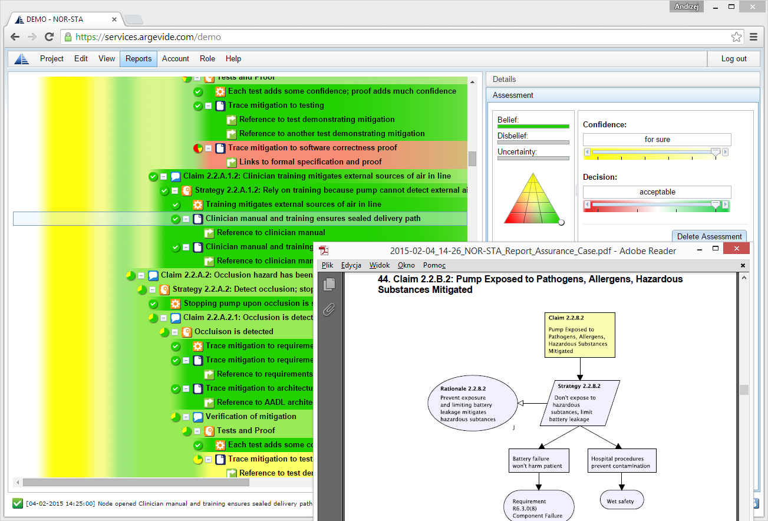Bookmark the page with the star icon
Screen dimensions: 768x521
click(x=736, y=37)
